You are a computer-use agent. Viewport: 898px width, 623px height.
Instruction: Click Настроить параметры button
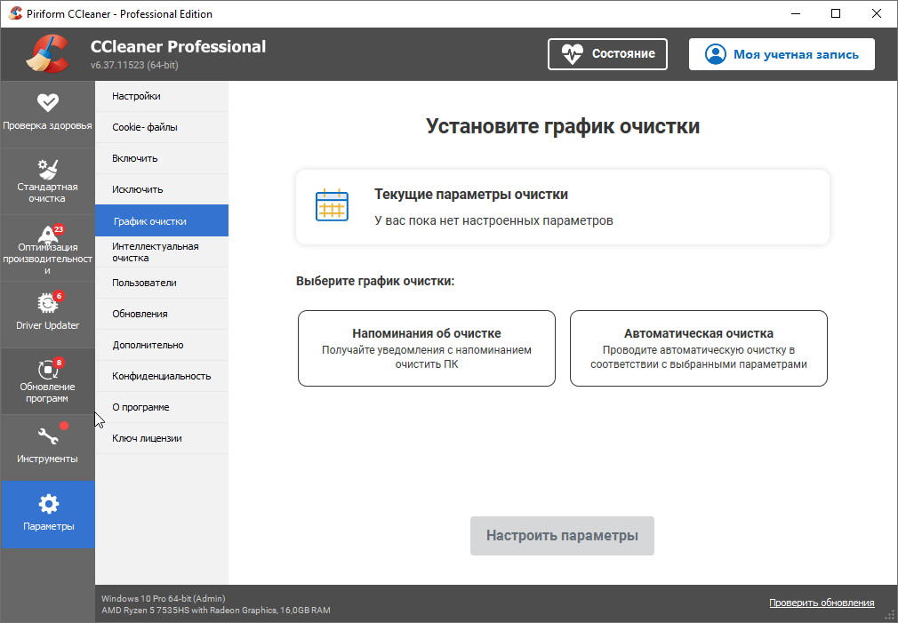(562, 535)
